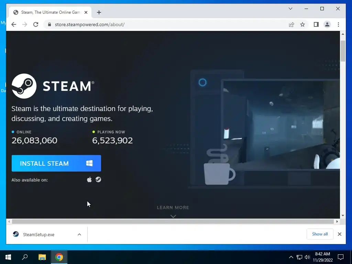The image size is (352, 264).
Task: Open the SteamSetup.exe downloaded file
Action: pyautogui.click(x=47, y=234)
